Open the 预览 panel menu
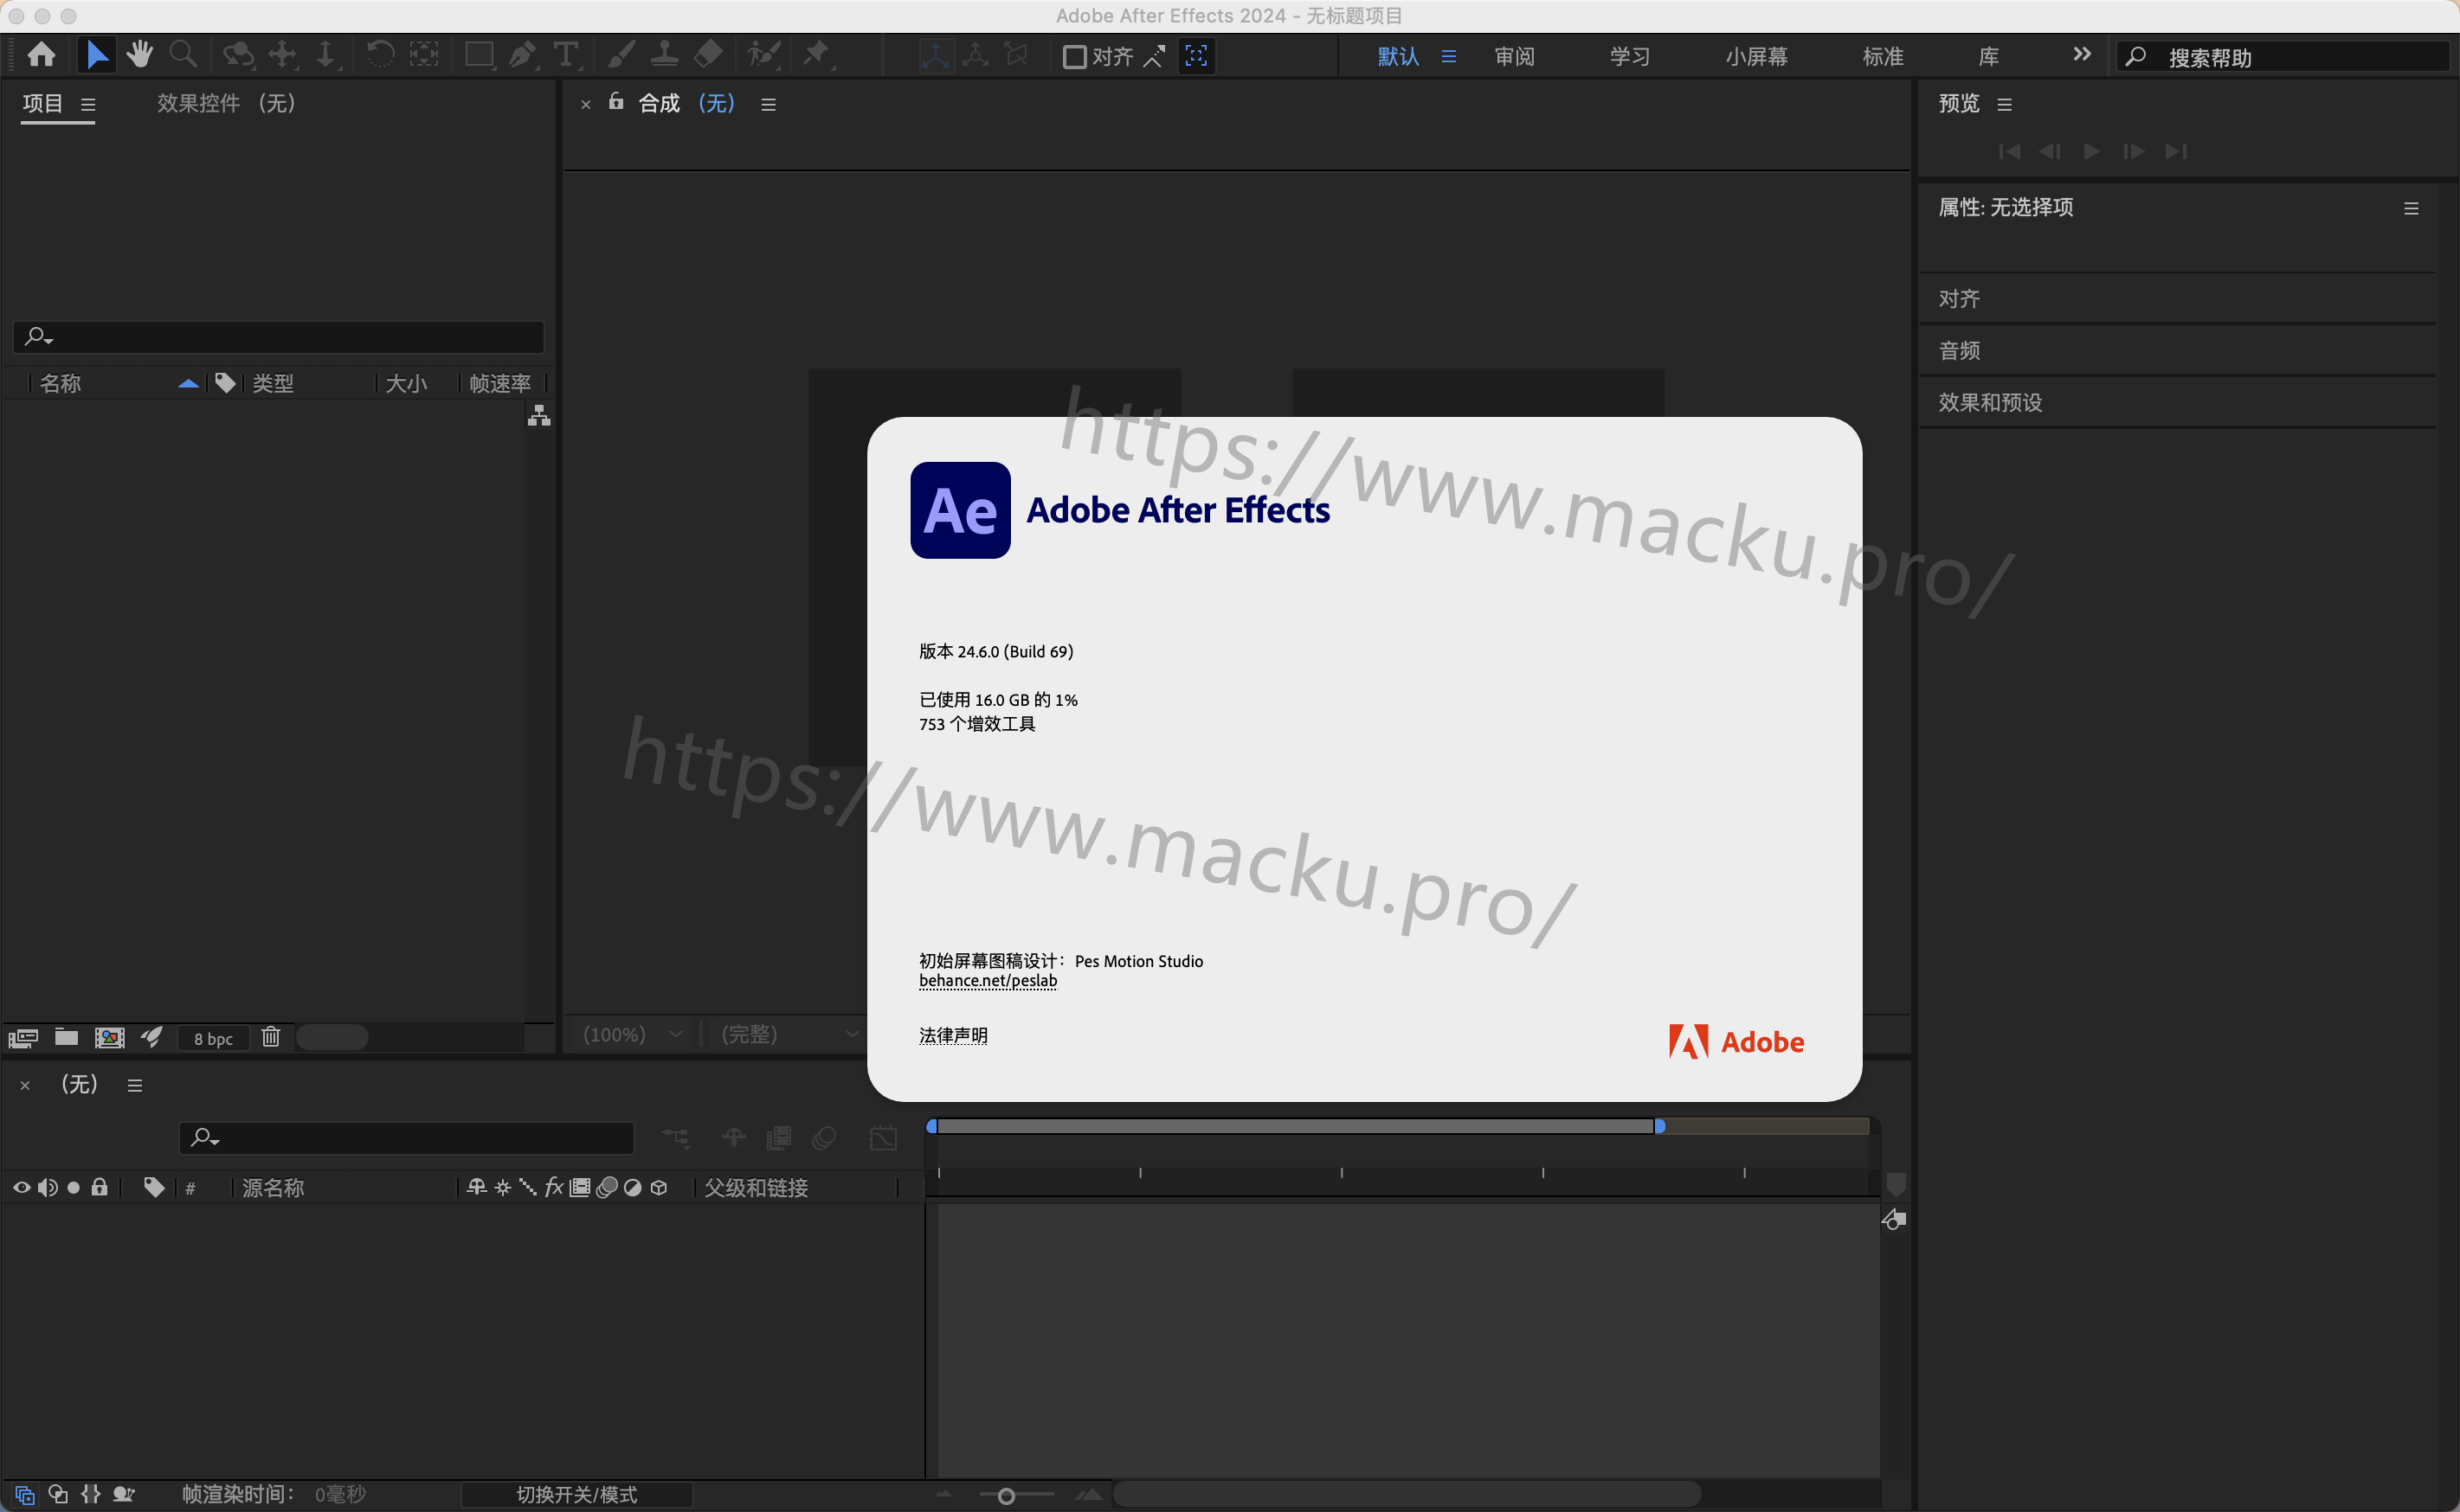Viewport: 2460px width, 1512px height. [2005, 104]
